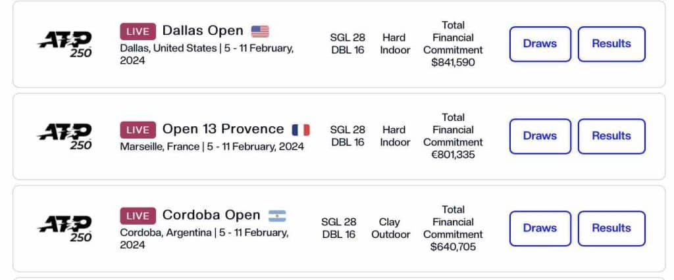Screen dimensions: 674x280
Task: Click the ATP 250 logo for Open 13 Provence
Action: [65, 136]
